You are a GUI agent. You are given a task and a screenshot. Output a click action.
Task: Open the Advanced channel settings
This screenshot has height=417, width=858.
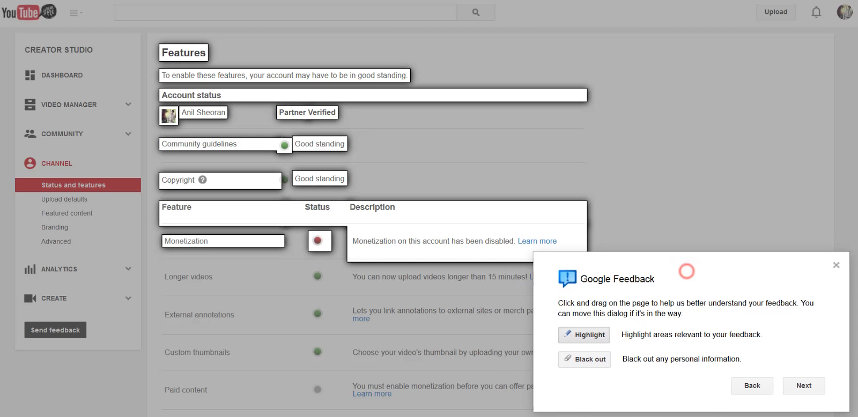[56, 242]
